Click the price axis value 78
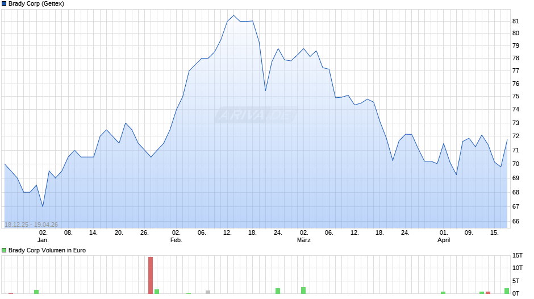This screenshot has width=534, height=299. (516, 59)
